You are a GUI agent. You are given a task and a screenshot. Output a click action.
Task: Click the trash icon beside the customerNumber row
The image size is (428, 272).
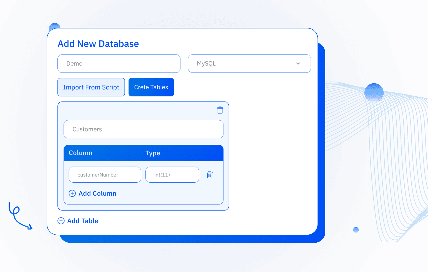(x=210, y=175)
